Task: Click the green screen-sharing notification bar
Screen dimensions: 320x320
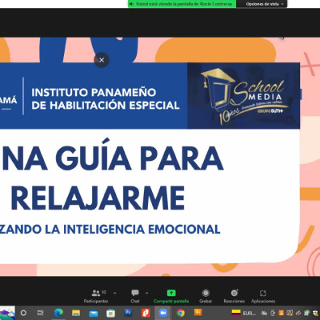Action: tap(182, 4)
